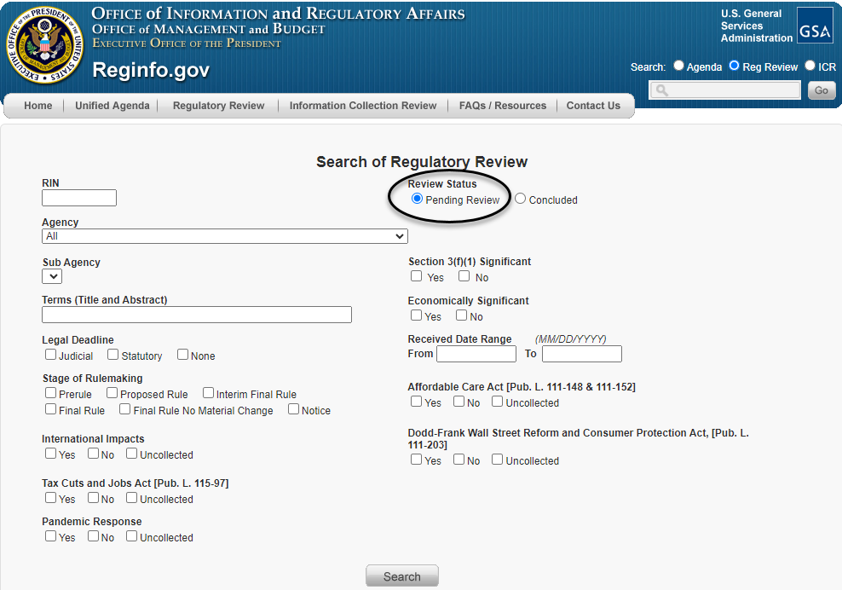Image resolution: width=842 pixels, height=590 pixels.
Task: Select the Concluded review status
Action: pos(521,199)
